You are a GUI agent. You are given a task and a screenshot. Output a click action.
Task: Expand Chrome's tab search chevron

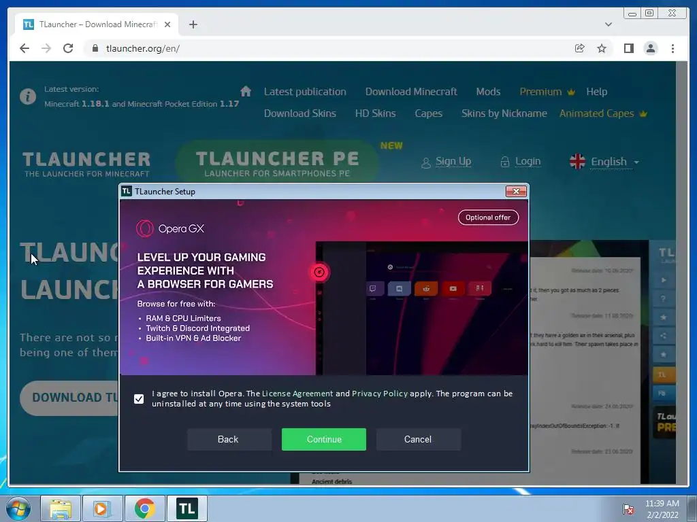click(608, 24)
